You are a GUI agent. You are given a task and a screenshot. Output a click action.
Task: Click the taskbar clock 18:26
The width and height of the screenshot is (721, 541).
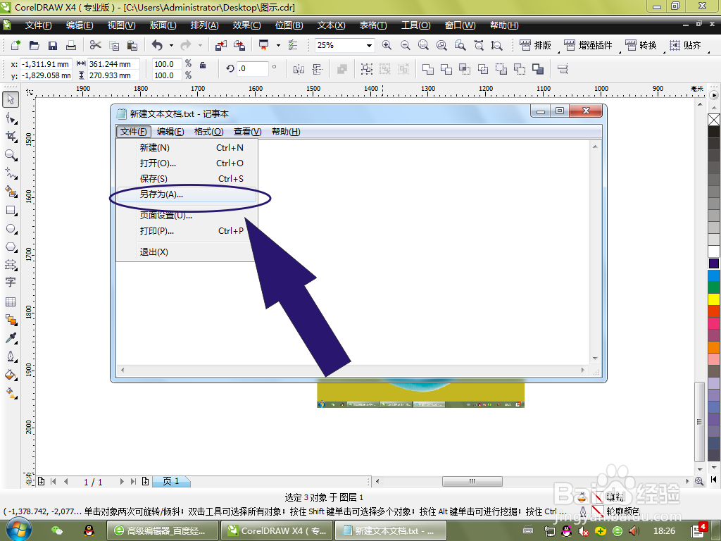point(664,531)
